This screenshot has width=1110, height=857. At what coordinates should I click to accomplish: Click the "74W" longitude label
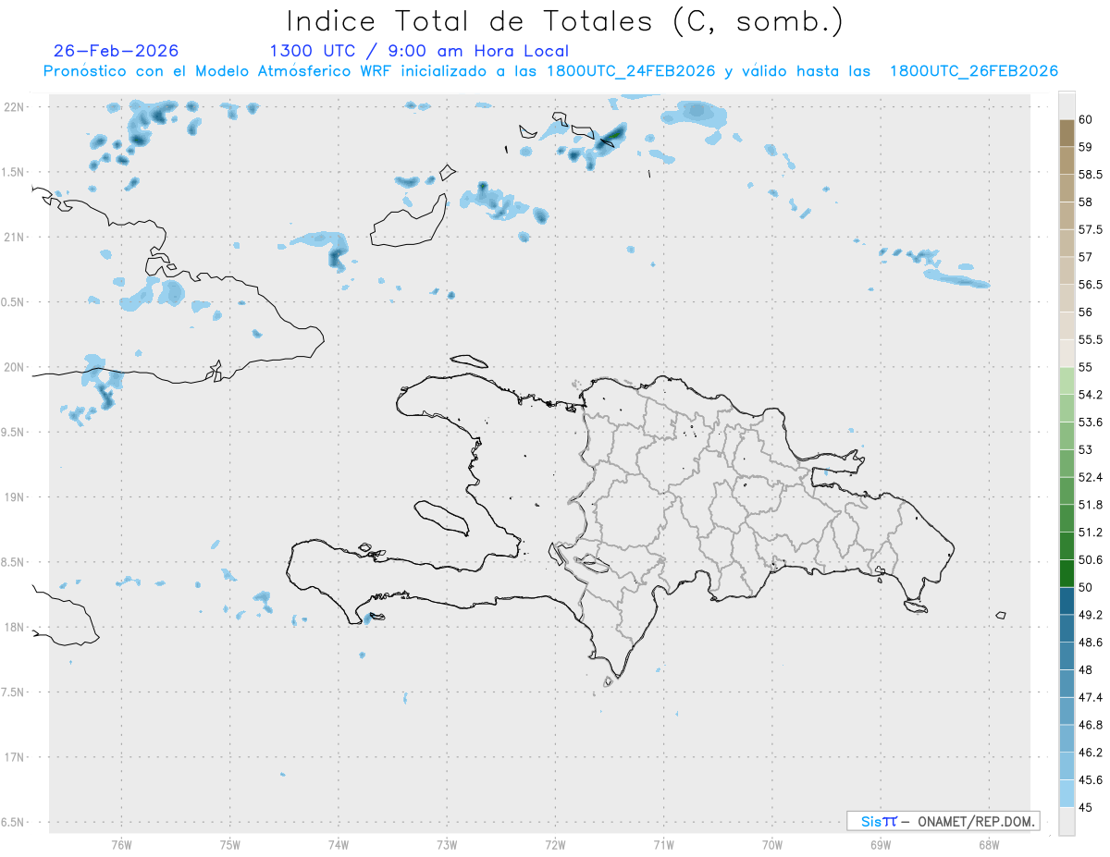tap(339, 844)
